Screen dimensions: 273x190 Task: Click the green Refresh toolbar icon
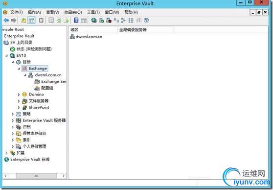coord(59,21)
